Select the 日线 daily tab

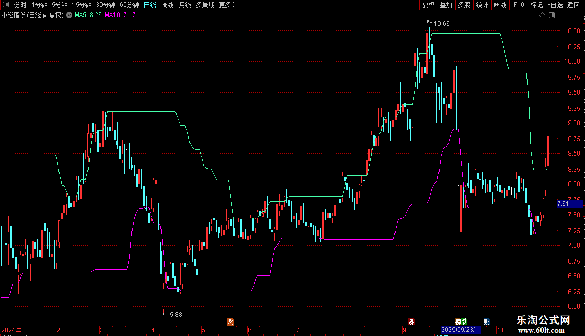pos(150,5)
